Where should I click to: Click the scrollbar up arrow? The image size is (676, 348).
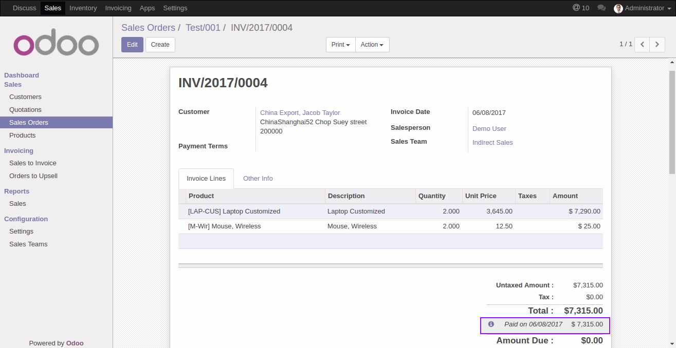point(672,63)
